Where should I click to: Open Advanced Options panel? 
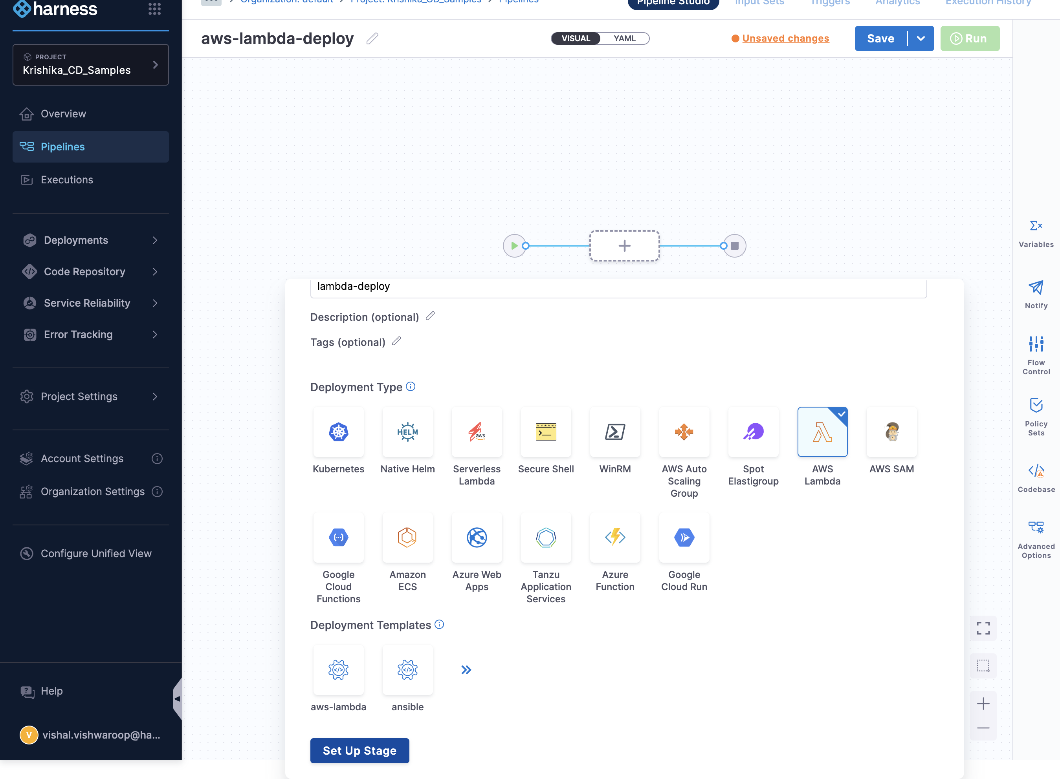pyautogui.click(x=1036, y=540)
